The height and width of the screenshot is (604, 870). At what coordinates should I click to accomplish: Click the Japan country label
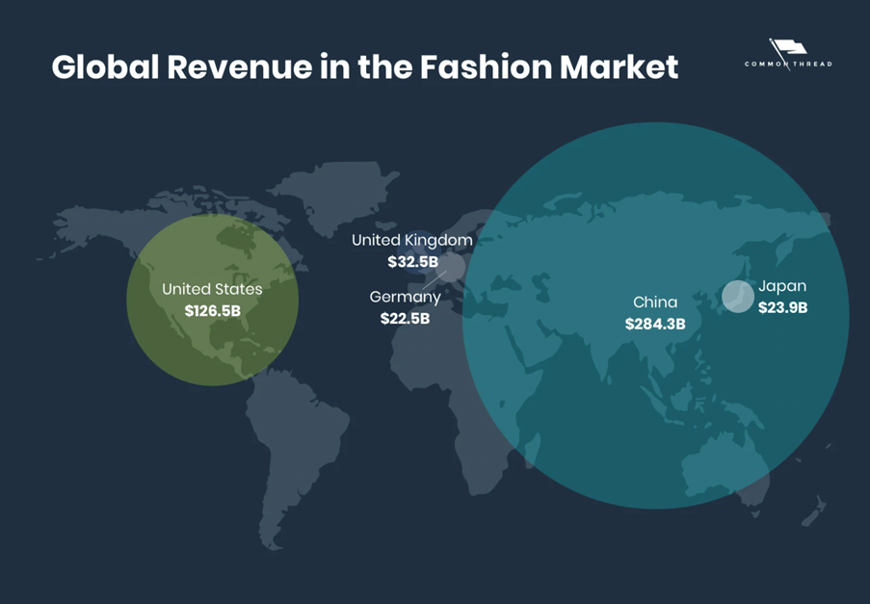pos(782,286)
